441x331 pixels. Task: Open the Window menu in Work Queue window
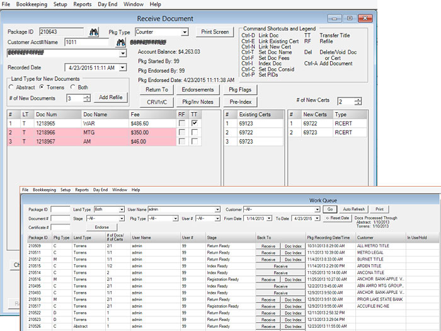pos(120,190)
